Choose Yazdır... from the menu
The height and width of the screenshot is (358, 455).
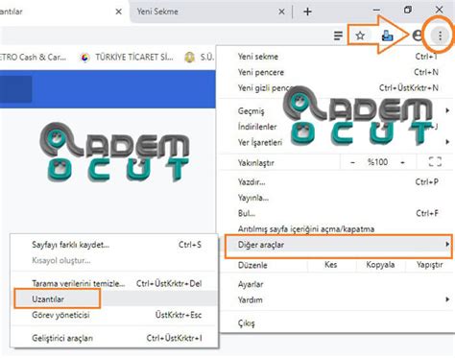click(336, 182)
